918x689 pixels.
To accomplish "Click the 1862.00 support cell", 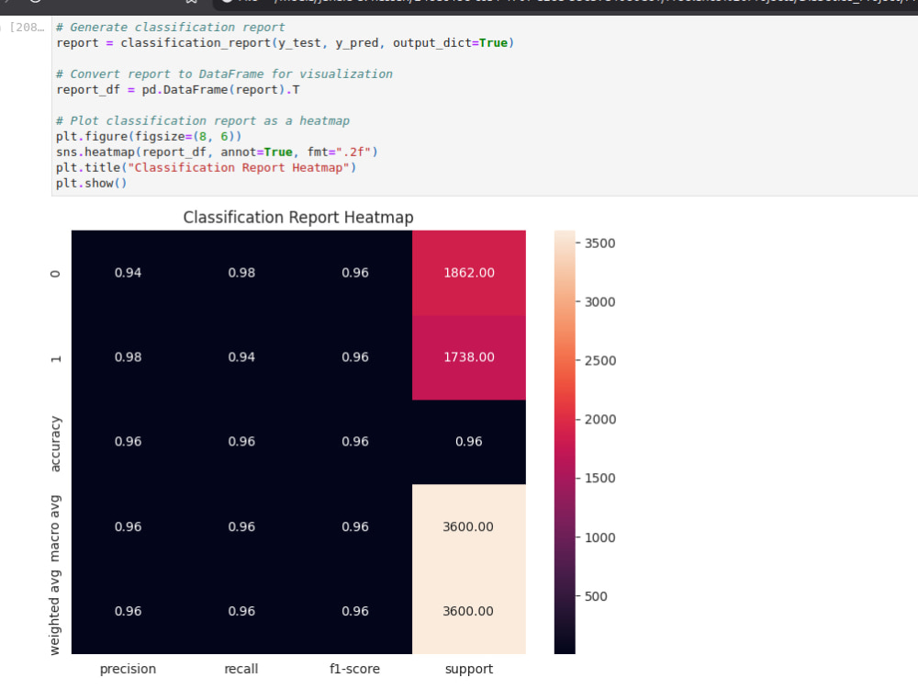I will 469,273.
